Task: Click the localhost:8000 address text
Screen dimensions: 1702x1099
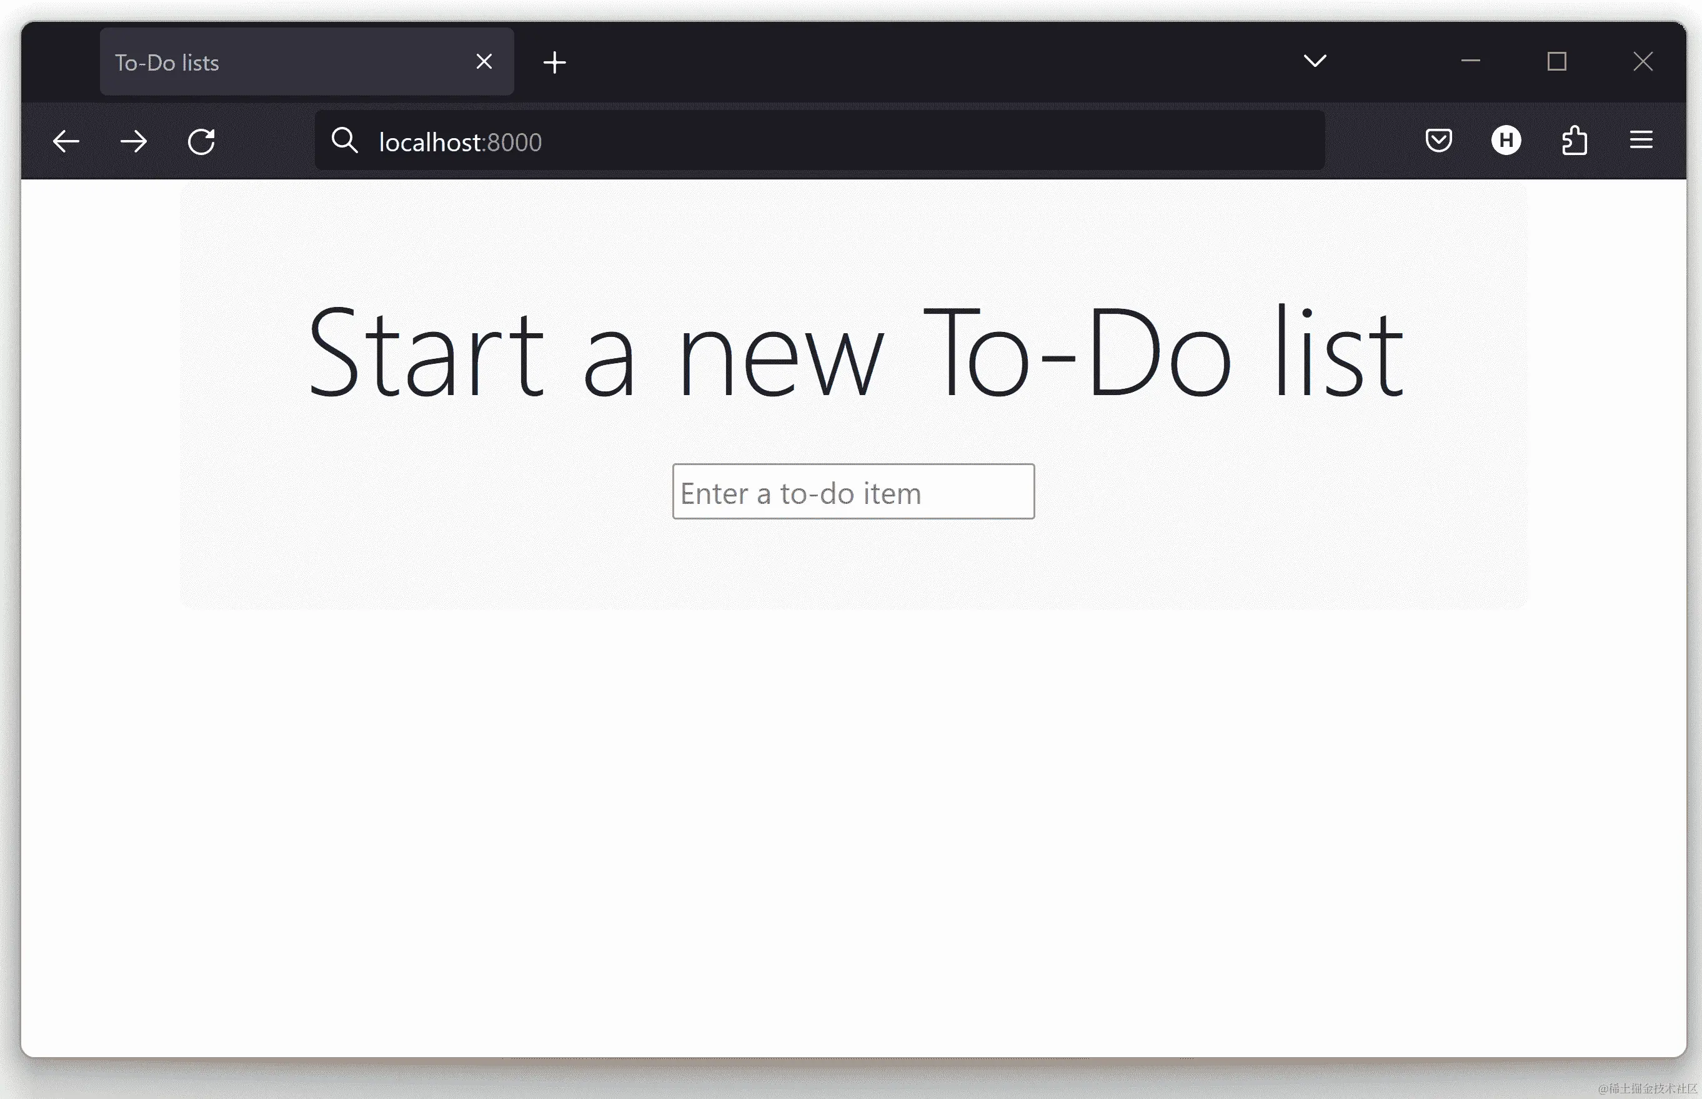Action: (x=460, y=142)
